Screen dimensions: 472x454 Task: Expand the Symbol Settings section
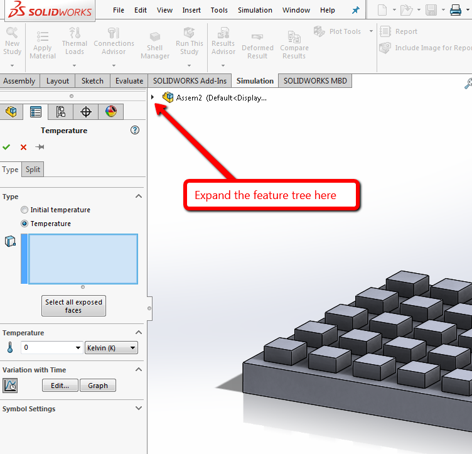(139, 409)
